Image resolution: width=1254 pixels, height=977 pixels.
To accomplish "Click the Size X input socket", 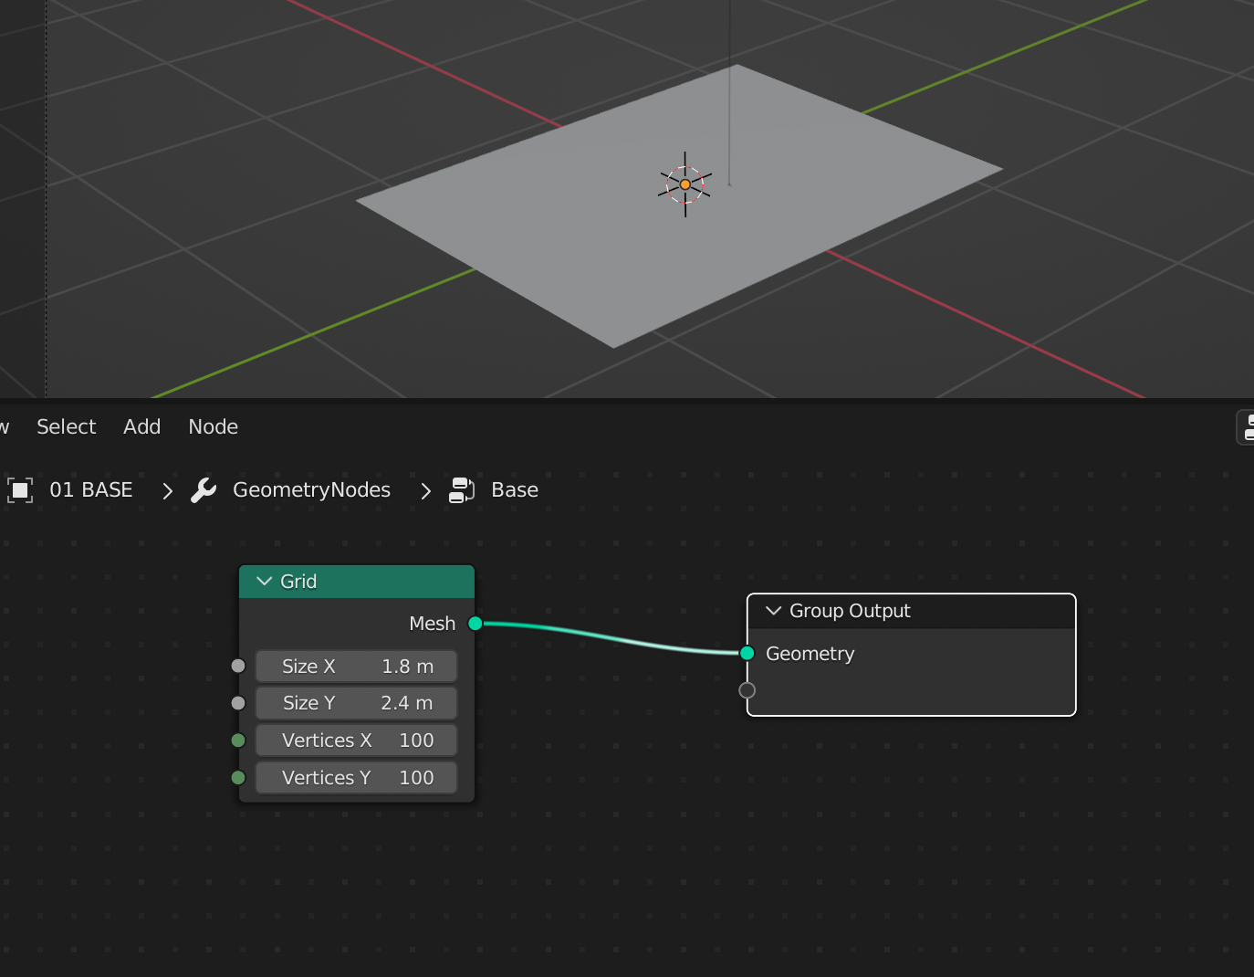I will coord(238,667).
